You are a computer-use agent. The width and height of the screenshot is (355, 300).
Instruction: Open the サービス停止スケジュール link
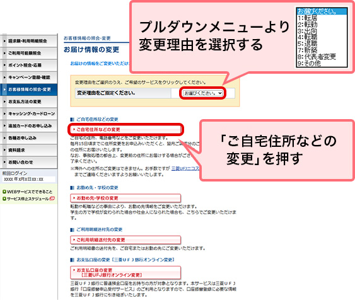[28, 199]
